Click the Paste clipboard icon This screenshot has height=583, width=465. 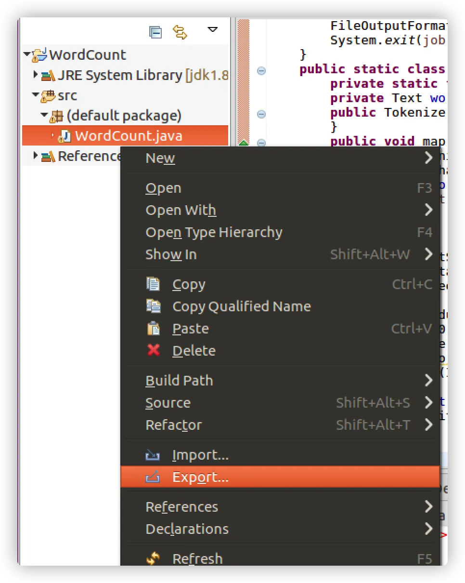click(153, 329)
